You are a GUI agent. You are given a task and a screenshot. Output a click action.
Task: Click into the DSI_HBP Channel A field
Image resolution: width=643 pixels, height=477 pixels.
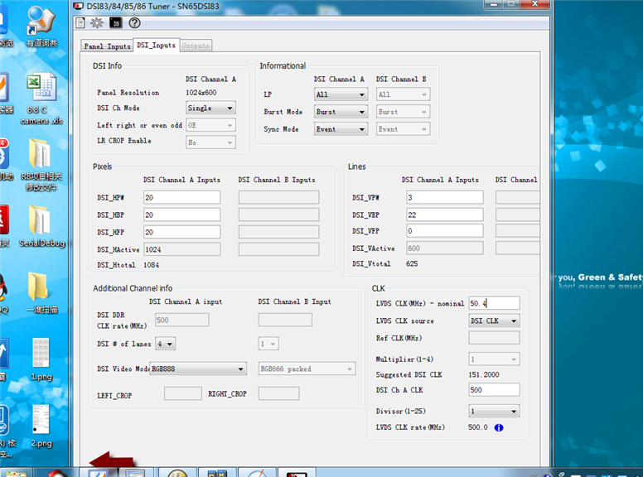point(182,214)
